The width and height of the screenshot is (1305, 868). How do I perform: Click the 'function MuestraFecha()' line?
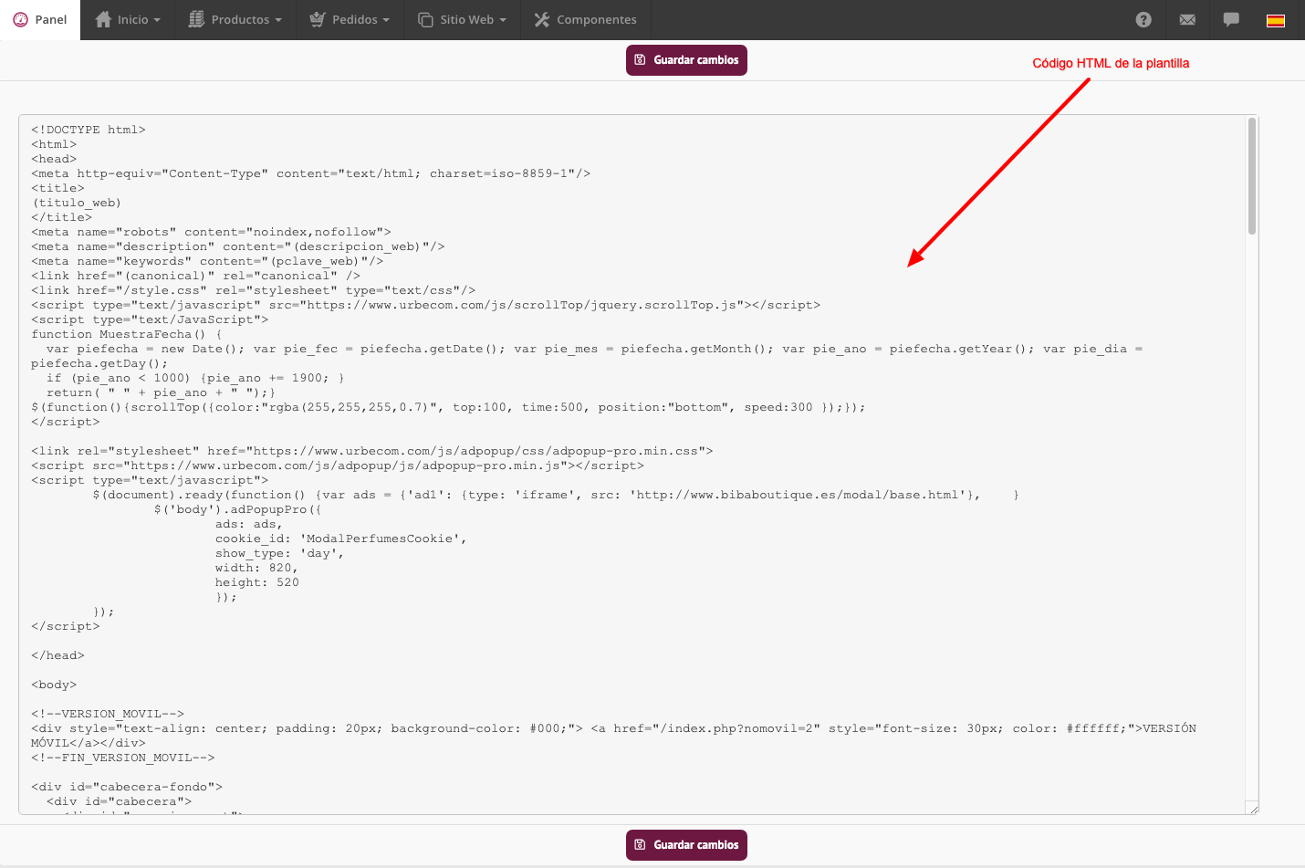coord(127,334)
